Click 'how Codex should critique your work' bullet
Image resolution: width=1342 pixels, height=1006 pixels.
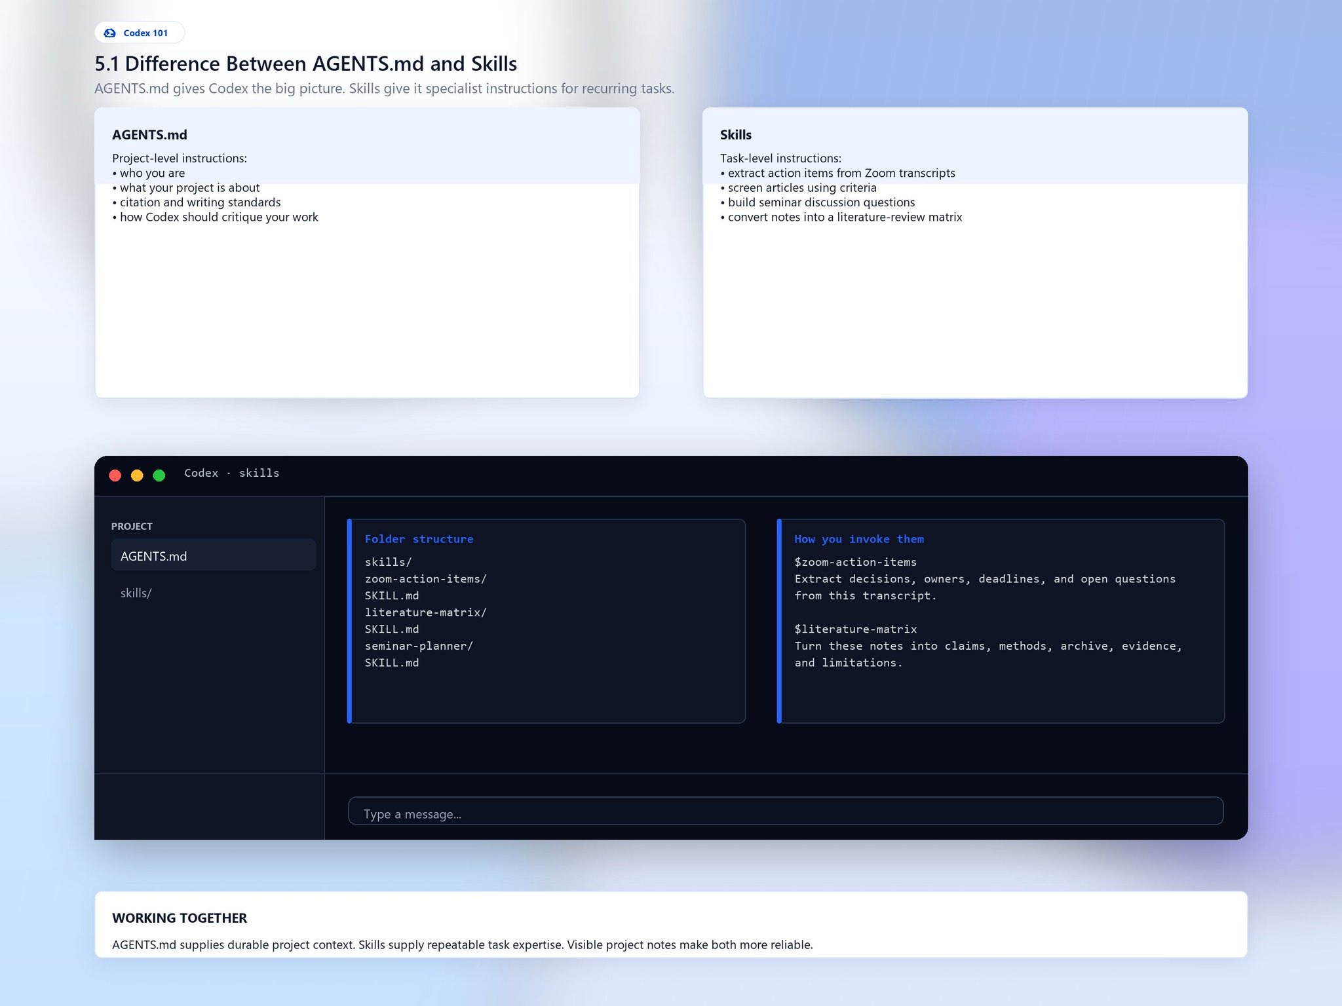216,217
